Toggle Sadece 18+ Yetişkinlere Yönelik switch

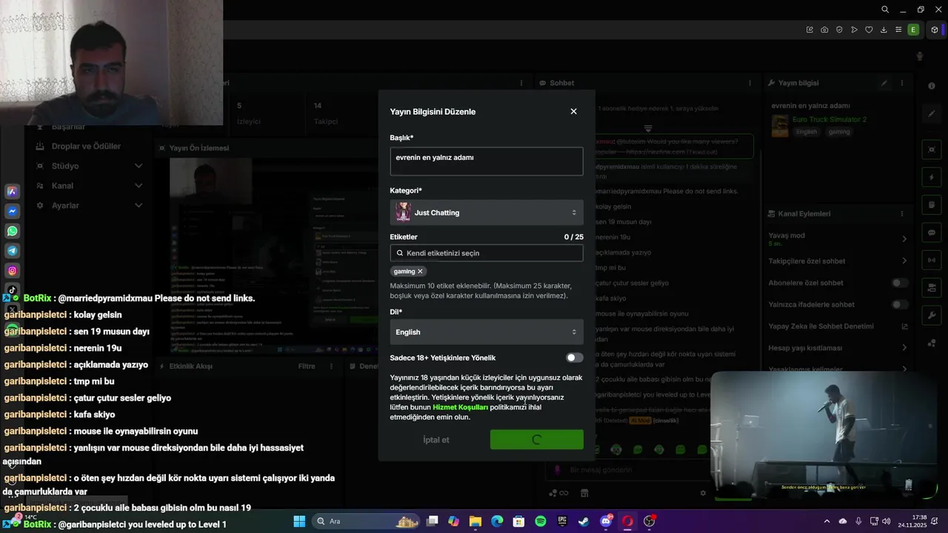click(x=575, y=358)
